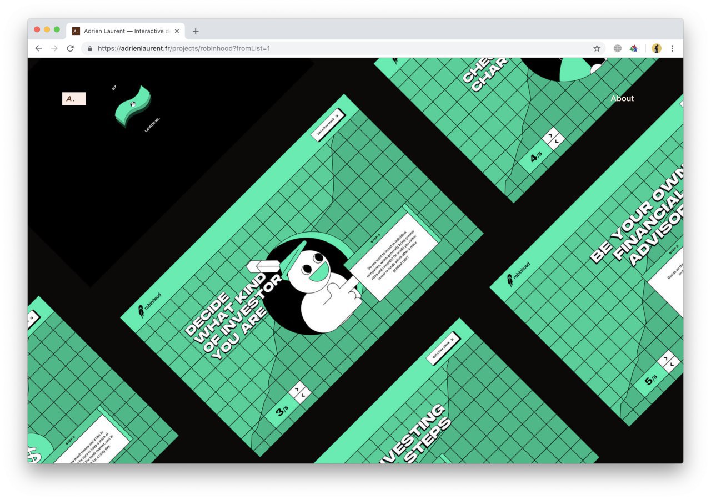711x500 pixels.
Task: Click the arrow stepper next to 3/5
Action: coord(300,392)
